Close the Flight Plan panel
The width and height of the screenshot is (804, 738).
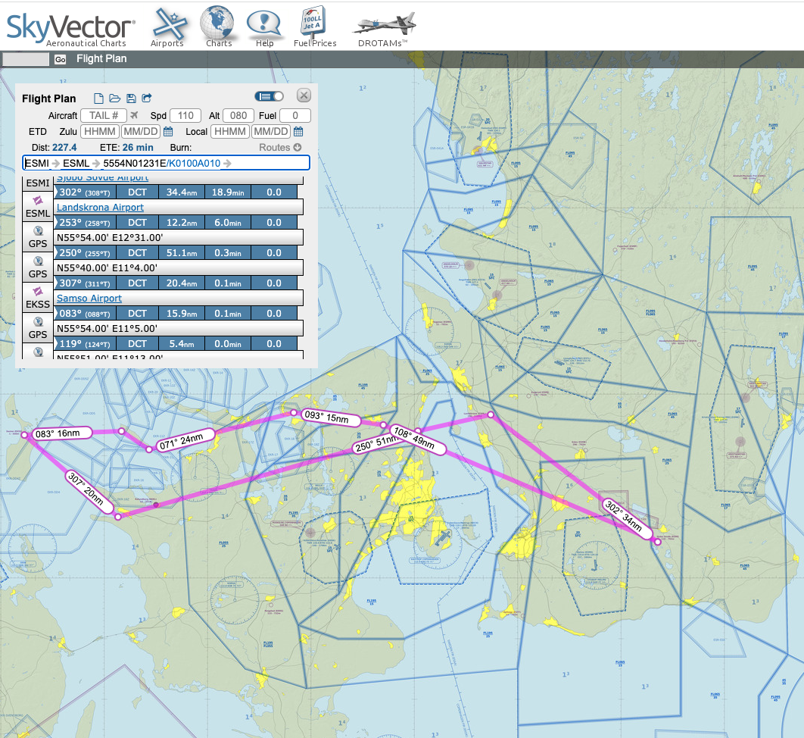[304, 95]
